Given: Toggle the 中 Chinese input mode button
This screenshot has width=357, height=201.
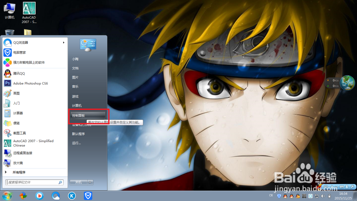Looking at the screenshot, I should [326, 187].
